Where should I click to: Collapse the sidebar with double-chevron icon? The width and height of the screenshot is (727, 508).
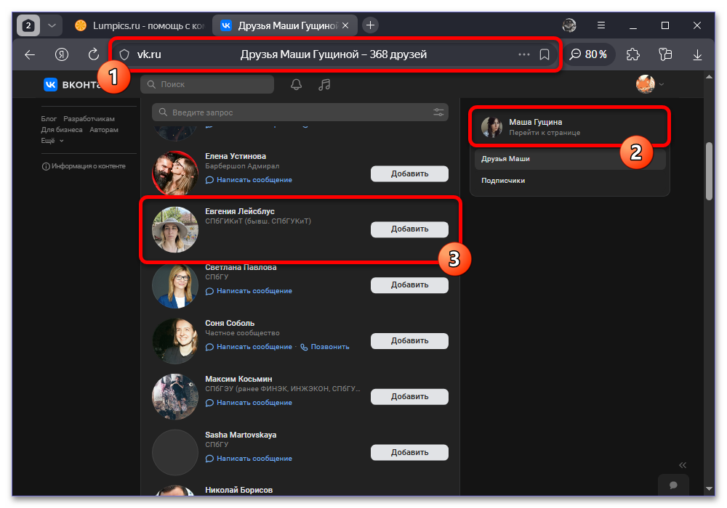pos(683,465)
